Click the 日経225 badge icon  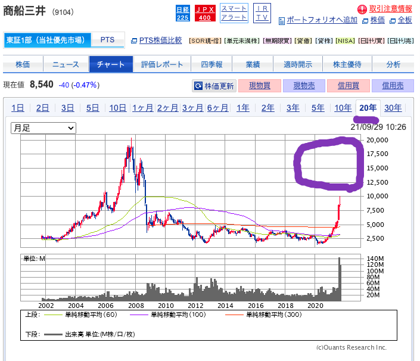tap(183, 13)
